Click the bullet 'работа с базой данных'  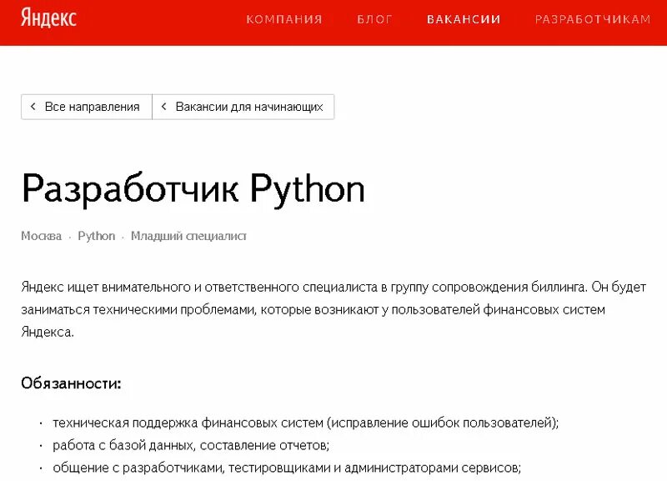[x=191, y=445]
